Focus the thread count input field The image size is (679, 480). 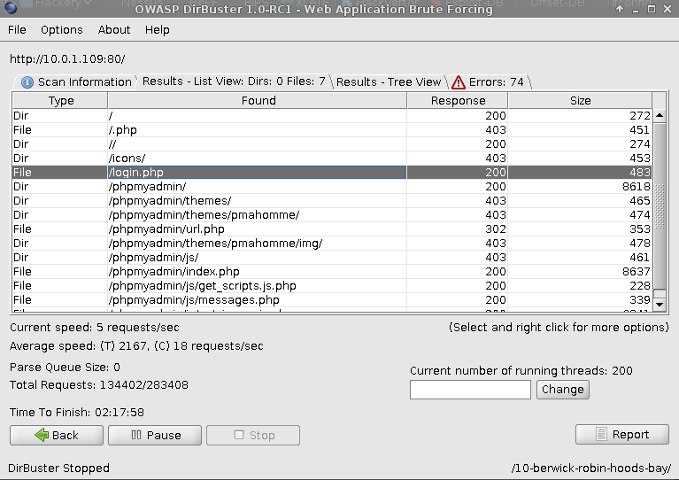pos(470,389)
